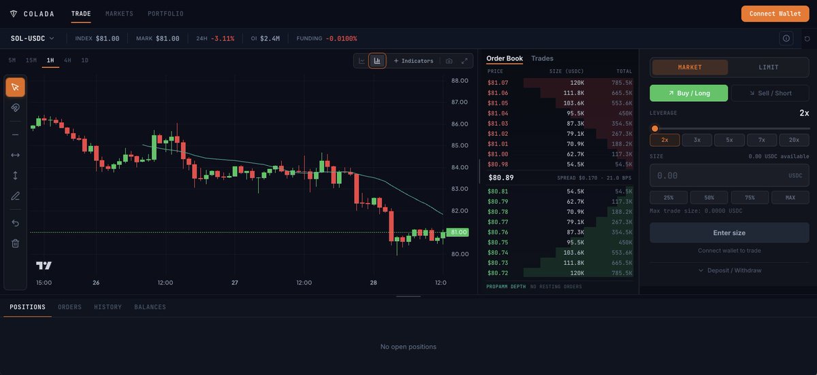Select the 5M chart timeframe
The height and width of the screenshot is (375, 817).
(x=12, y=60)
